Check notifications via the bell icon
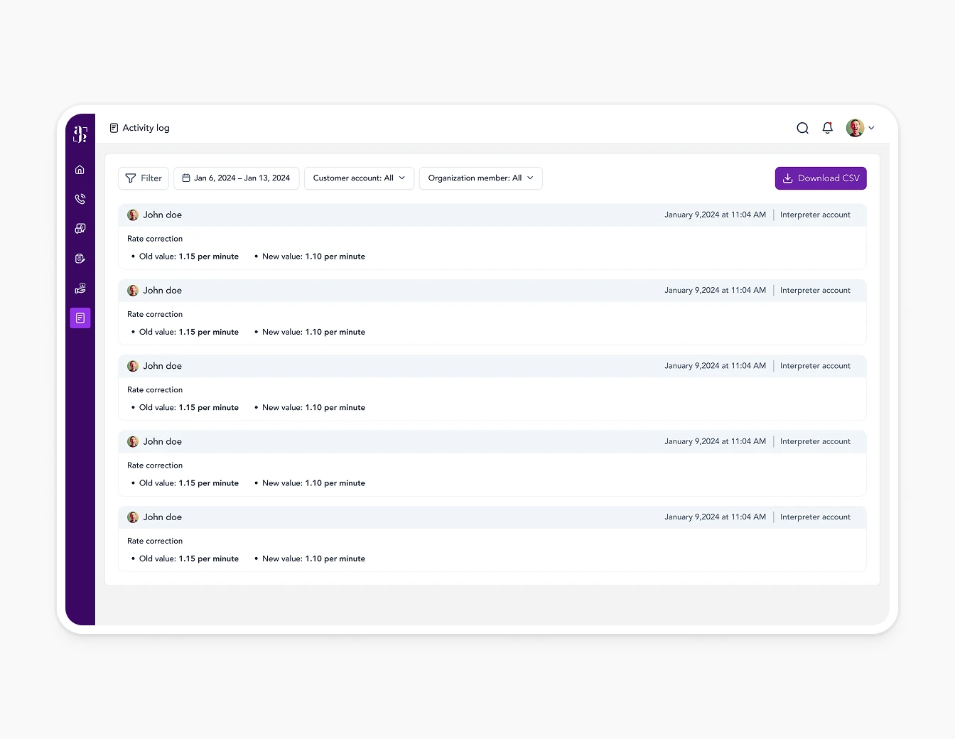The image size is (955, 739). 827,128
